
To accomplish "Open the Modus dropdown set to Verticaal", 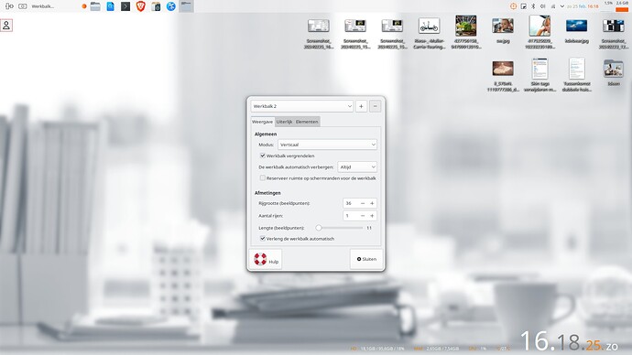I will [327, 145].
